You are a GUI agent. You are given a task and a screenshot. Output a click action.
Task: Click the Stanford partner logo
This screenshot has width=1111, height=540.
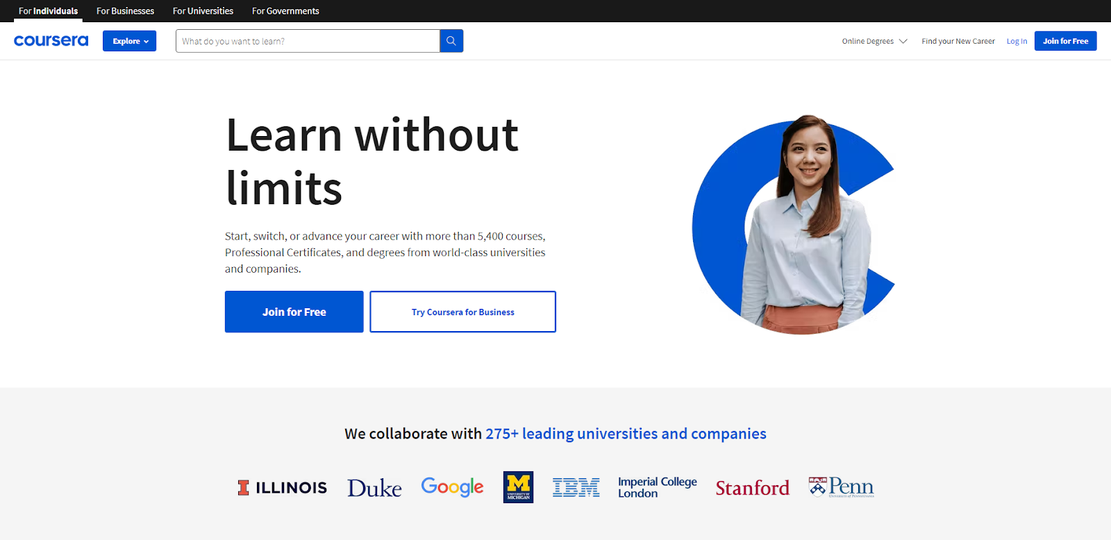point(752,488)
